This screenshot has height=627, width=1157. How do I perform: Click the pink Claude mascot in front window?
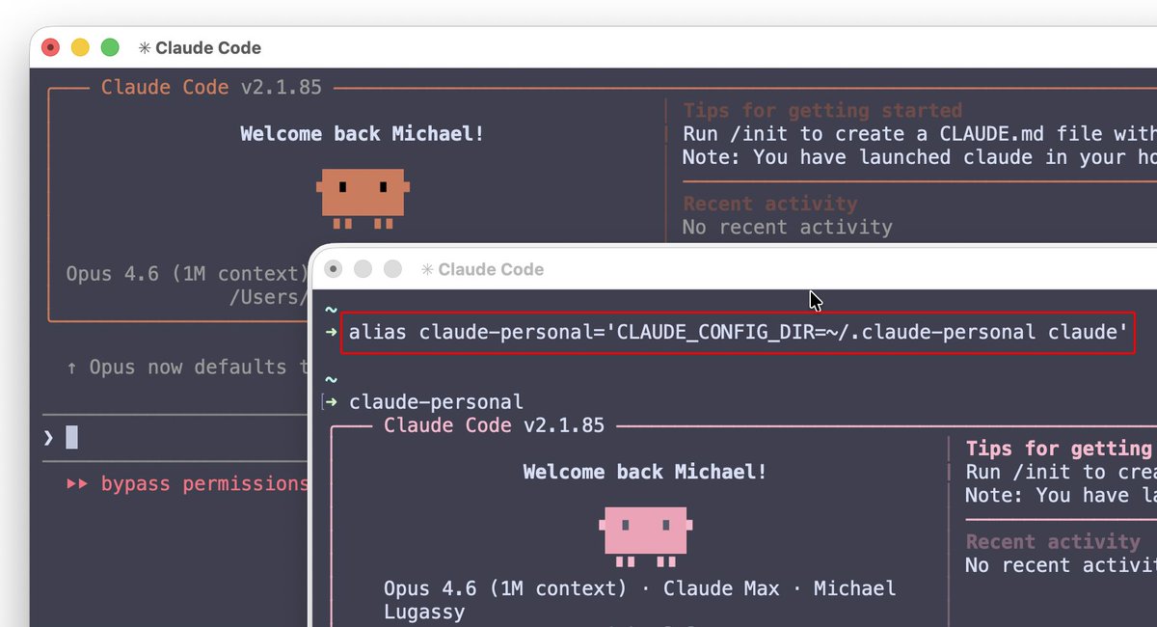(646, 535)
